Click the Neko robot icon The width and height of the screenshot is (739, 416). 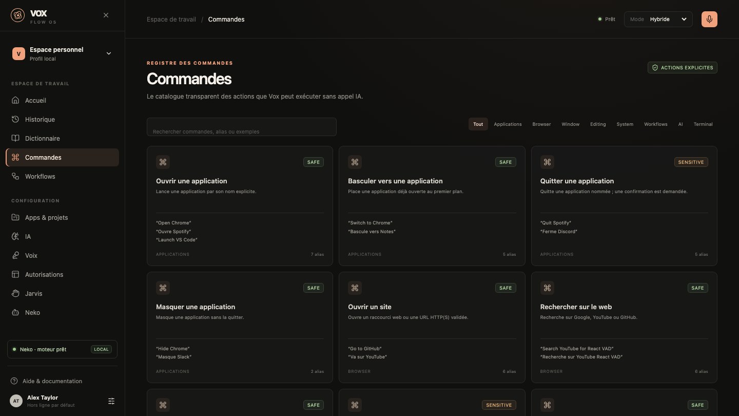15,313
